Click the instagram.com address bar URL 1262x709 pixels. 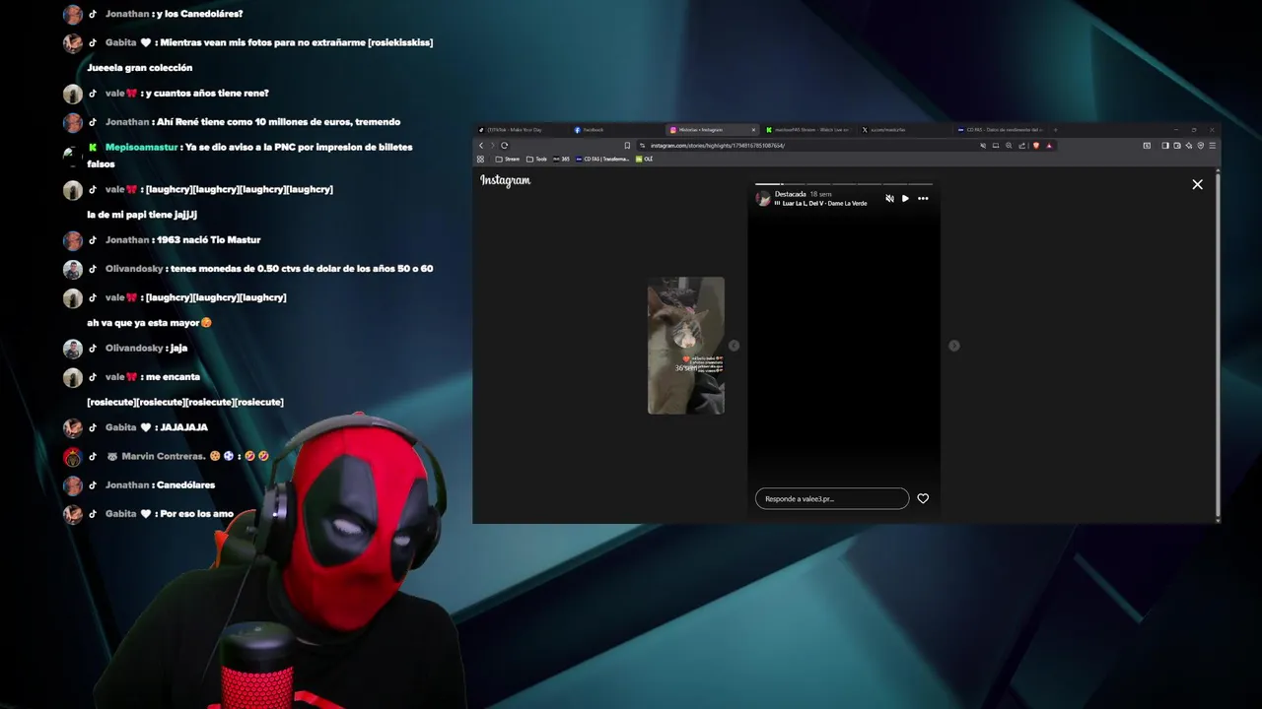pyautogui.click(x=717, y=146)
